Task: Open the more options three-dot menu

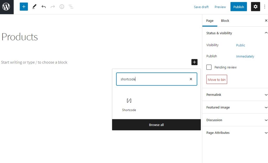Action: pyautogui.click(x=265, y=7)
